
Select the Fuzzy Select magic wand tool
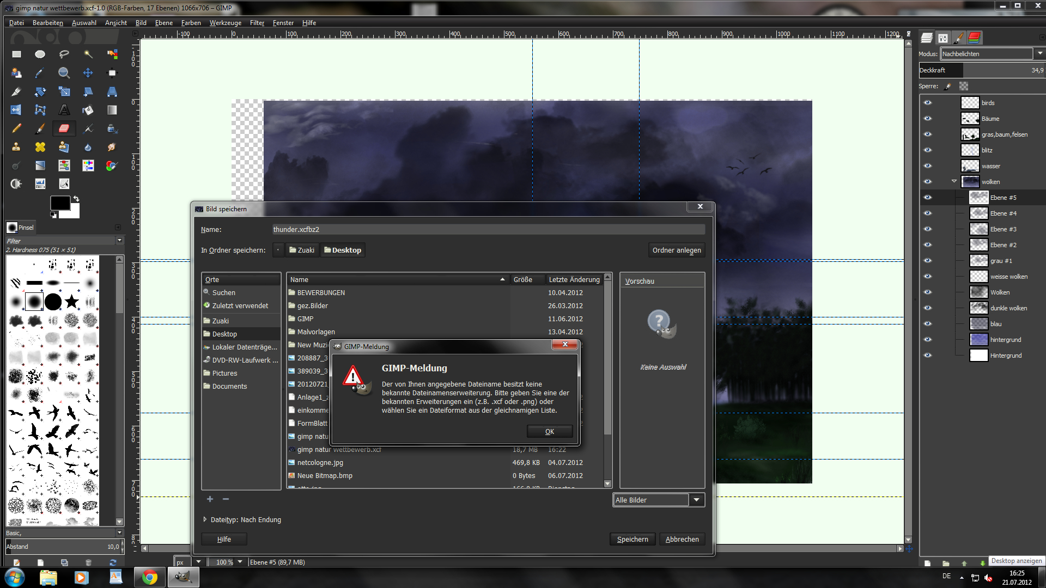88,54
